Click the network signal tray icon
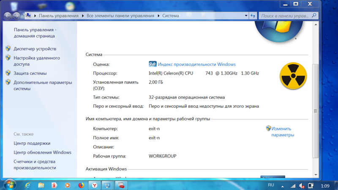Screen dimensions: 338x190 (x=293, y=185)
